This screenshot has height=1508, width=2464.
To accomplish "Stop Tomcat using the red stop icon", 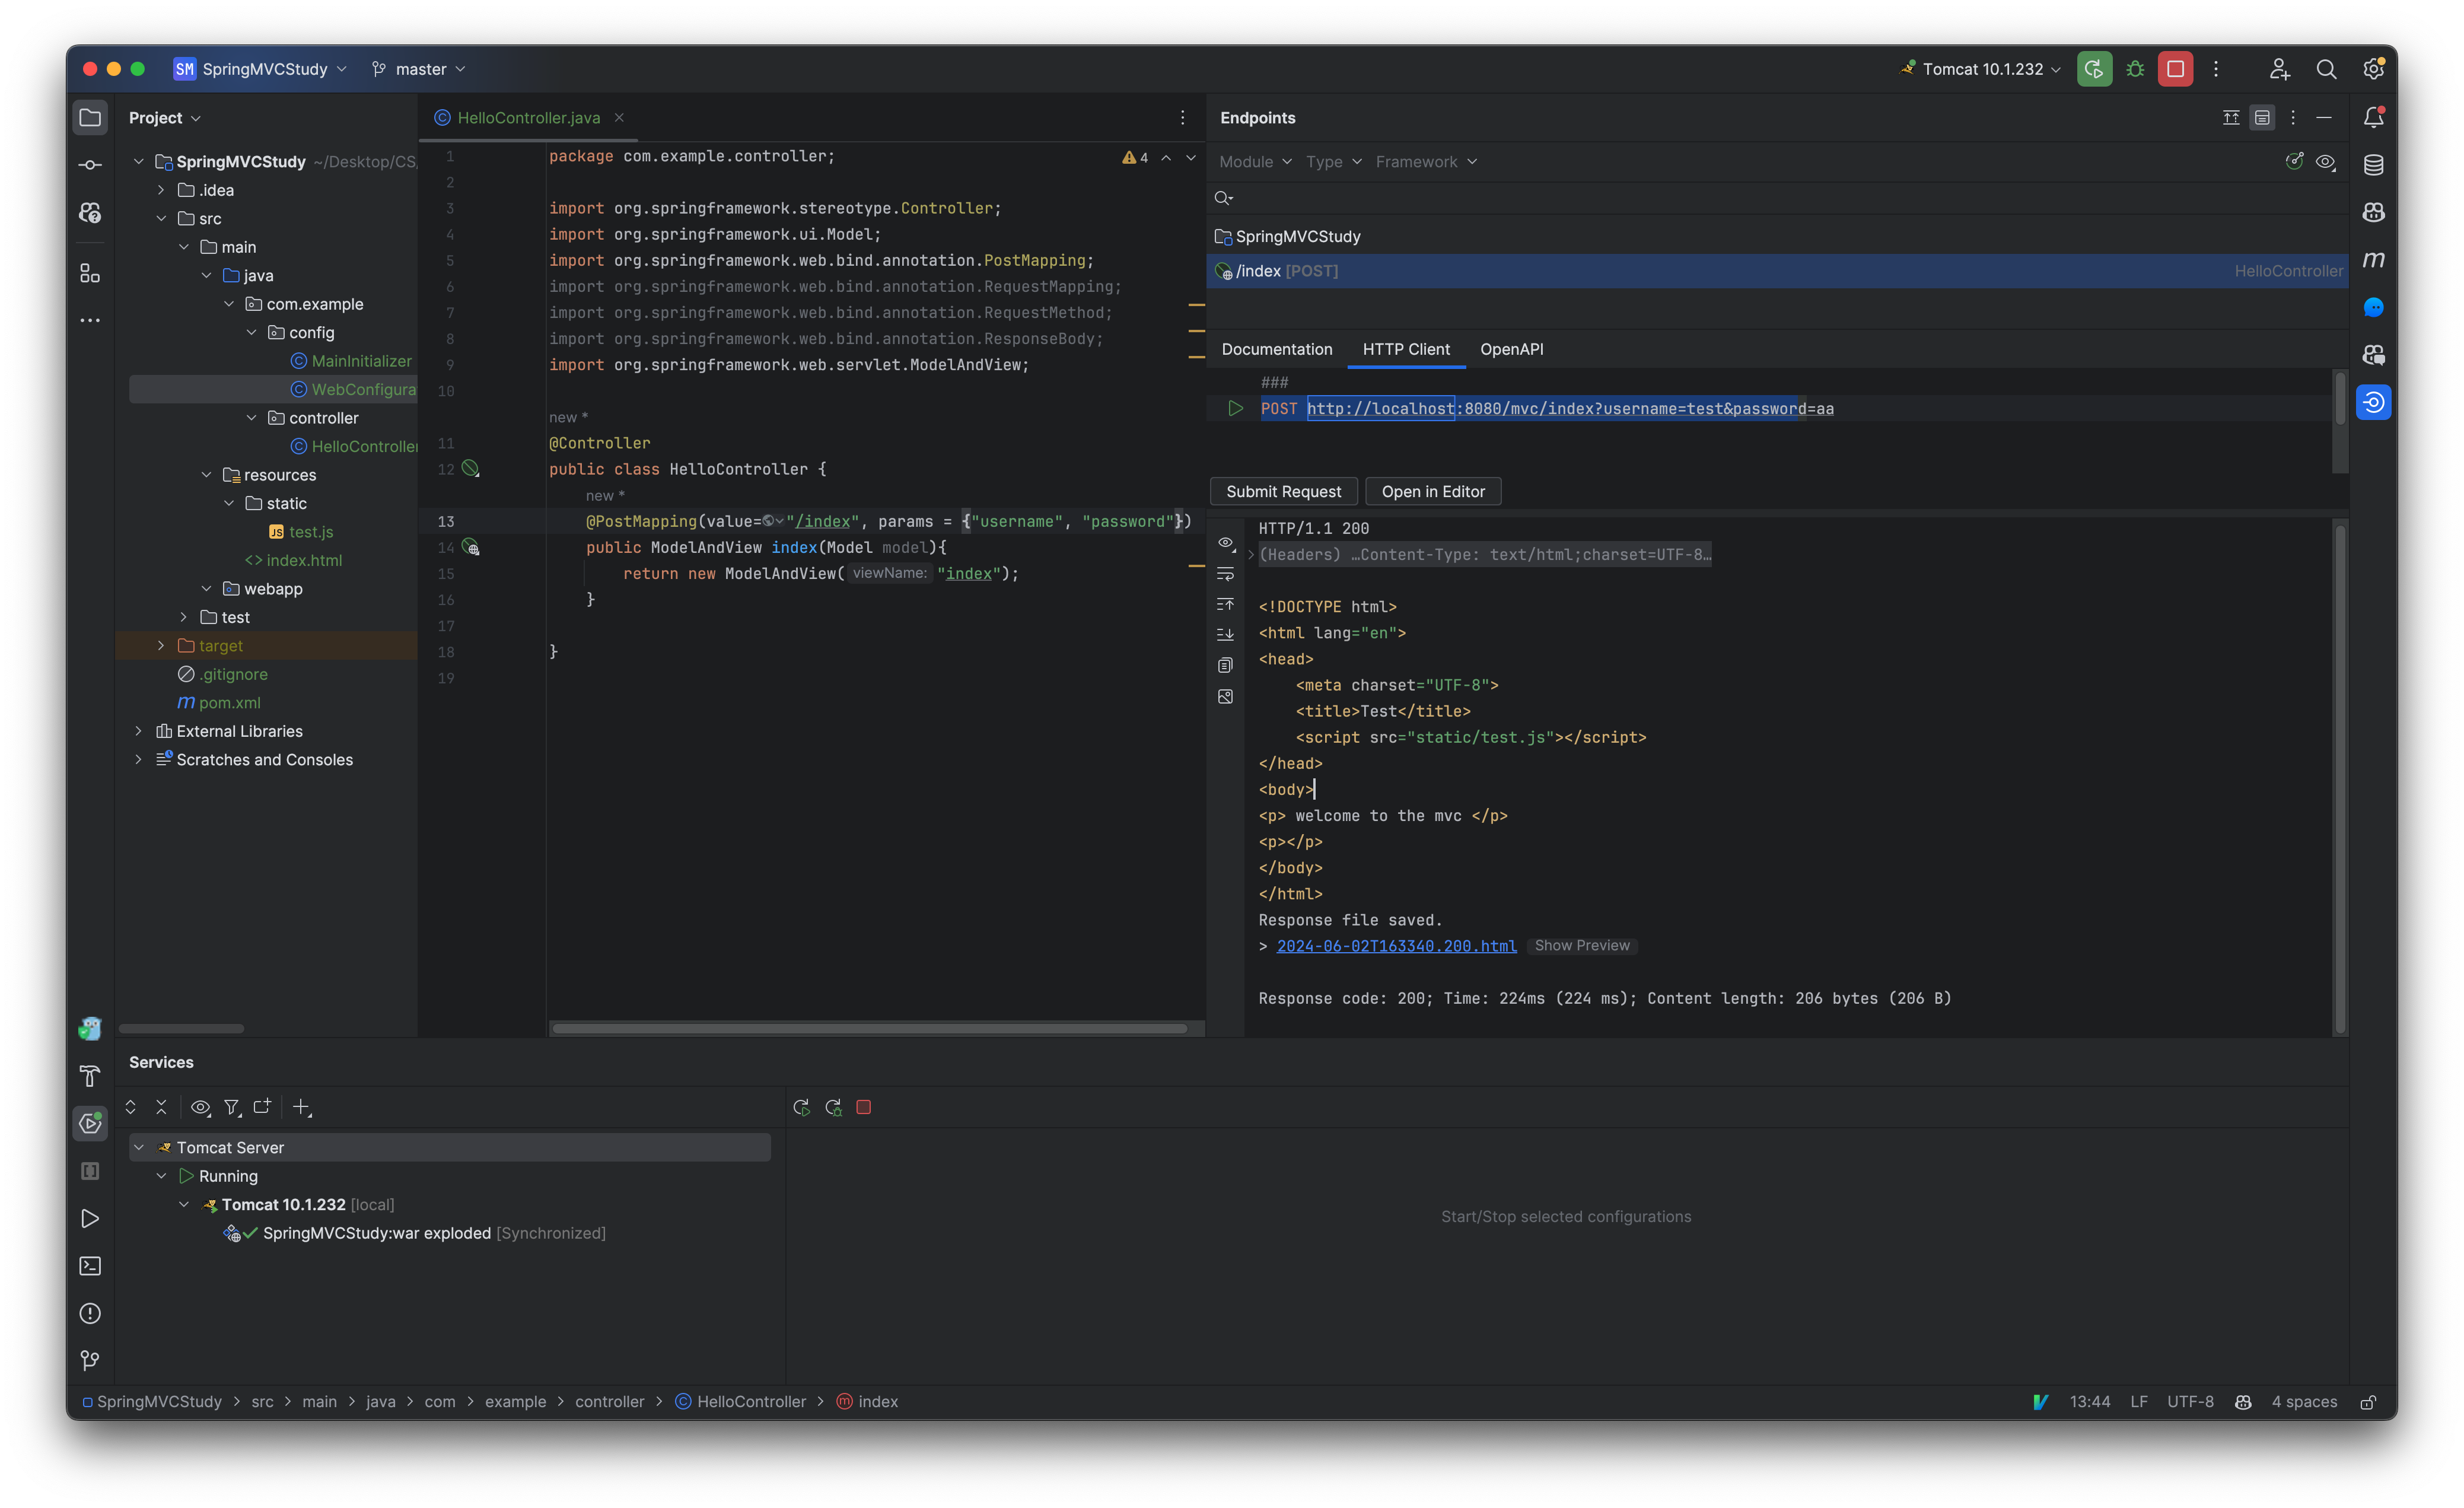I will click(x=864, y=1107).
